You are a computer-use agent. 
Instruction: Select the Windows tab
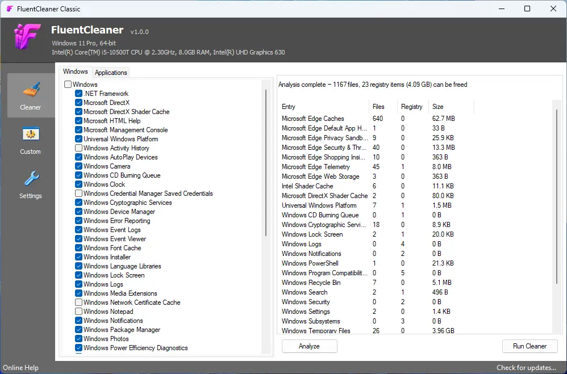[x=75, y=72]
